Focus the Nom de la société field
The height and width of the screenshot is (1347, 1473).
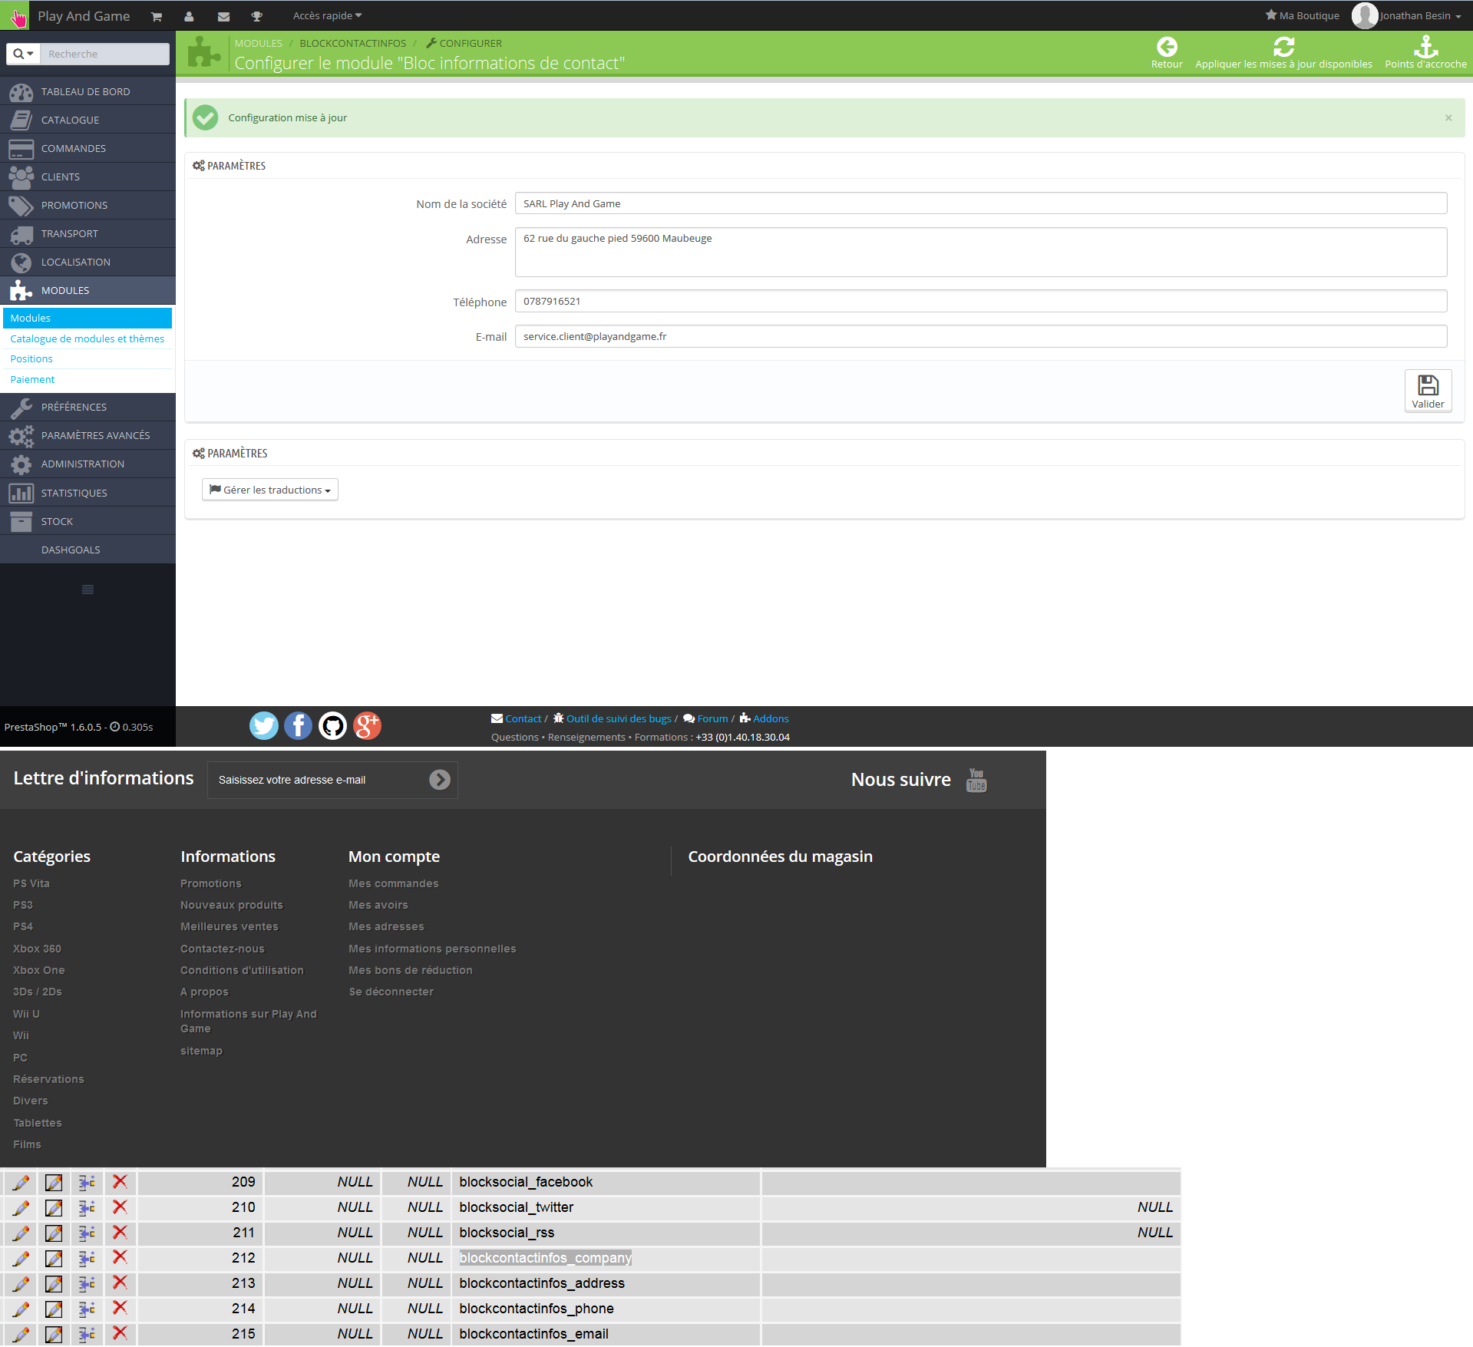coord(981,203)
